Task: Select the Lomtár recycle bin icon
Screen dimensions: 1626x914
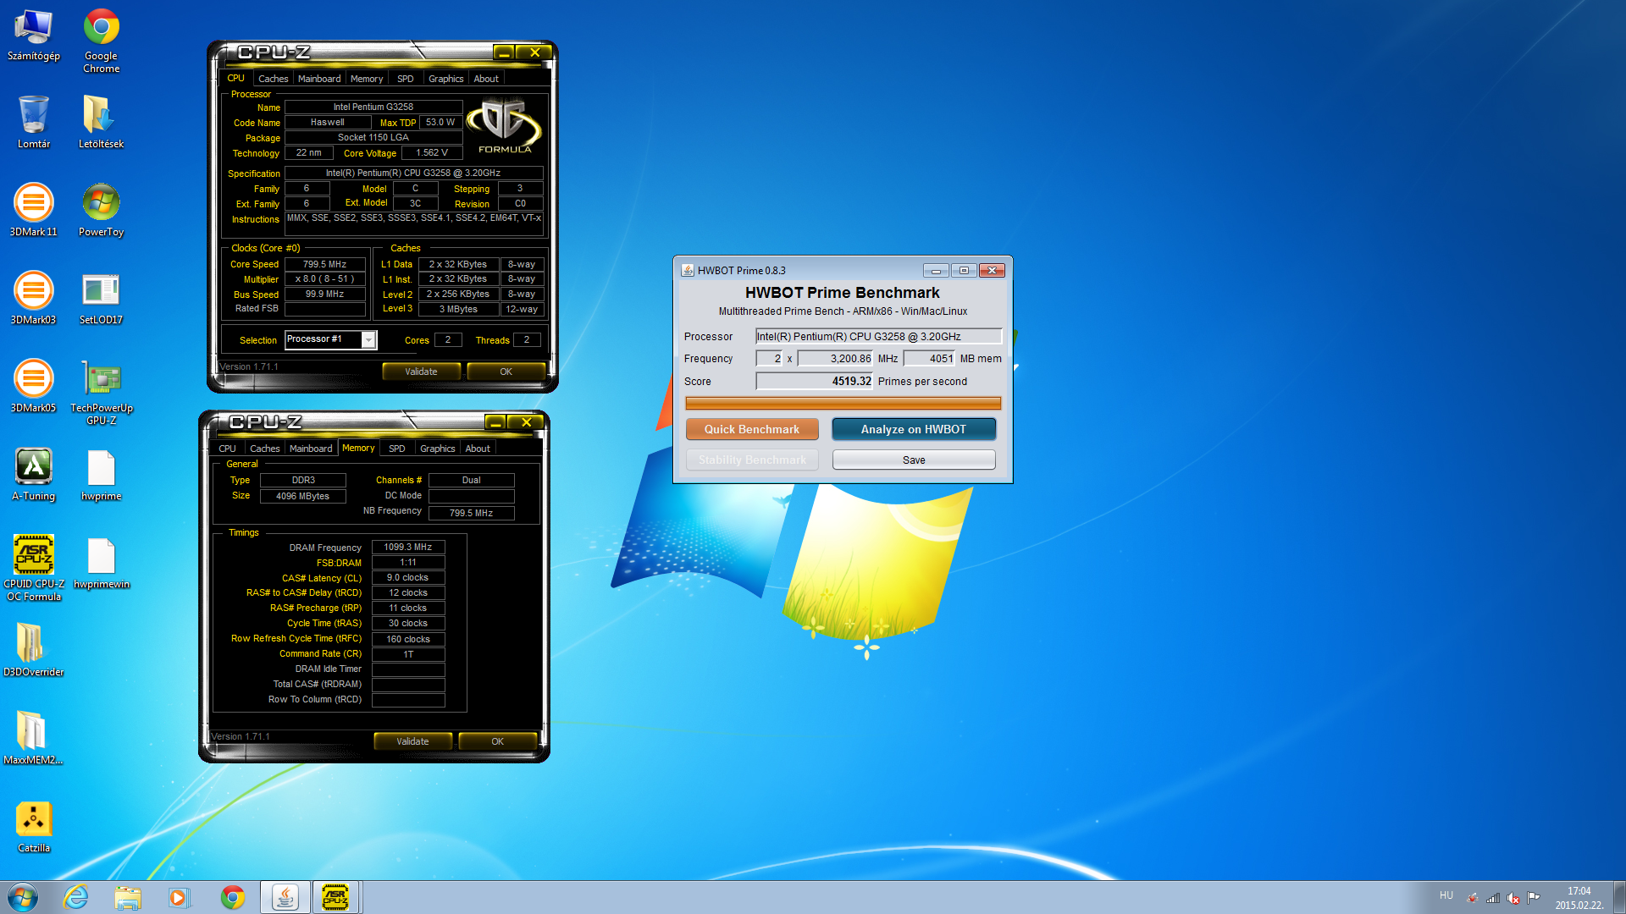Action: pyautogui.click(x=34, y=122)
